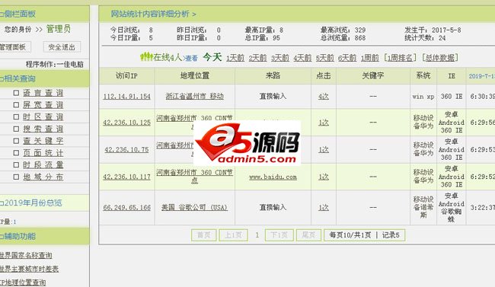
Task: Open the 时区查询 link
Action: pos(43,116)
